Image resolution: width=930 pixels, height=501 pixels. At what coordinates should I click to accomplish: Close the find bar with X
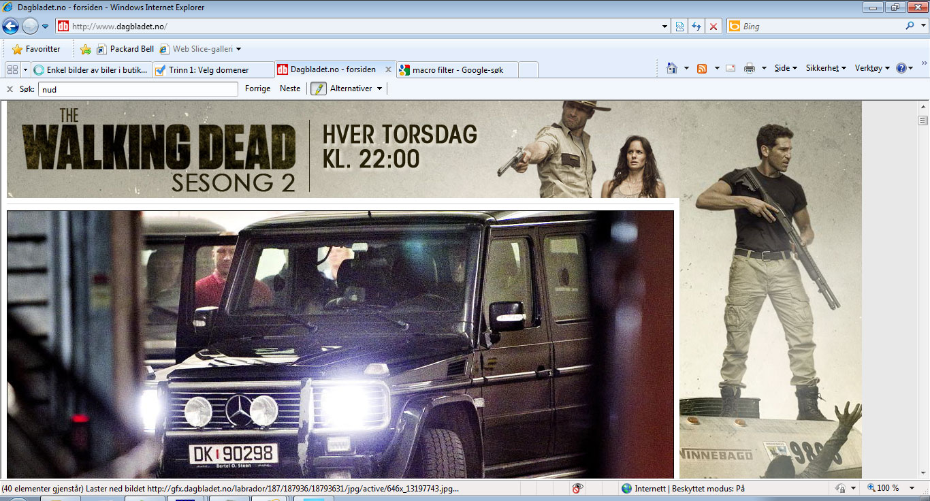[10, 88]
